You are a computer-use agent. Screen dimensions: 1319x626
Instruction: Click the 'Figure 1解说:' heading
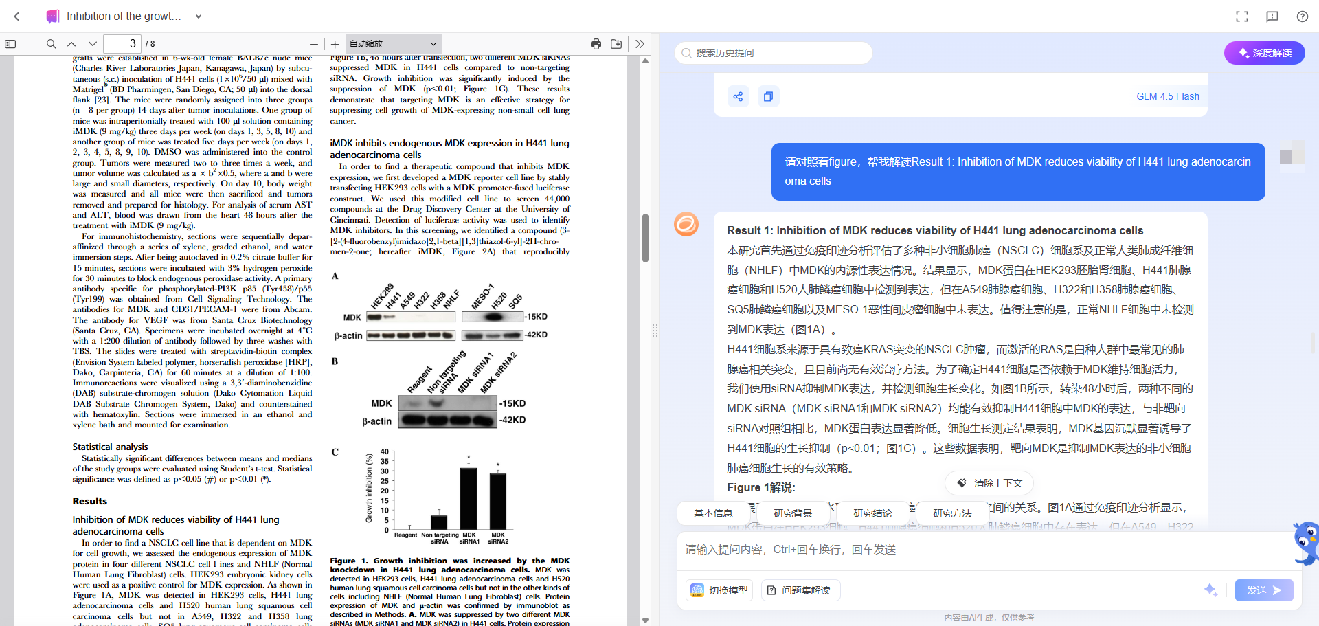pyautogui.click(x=761, y=487)
